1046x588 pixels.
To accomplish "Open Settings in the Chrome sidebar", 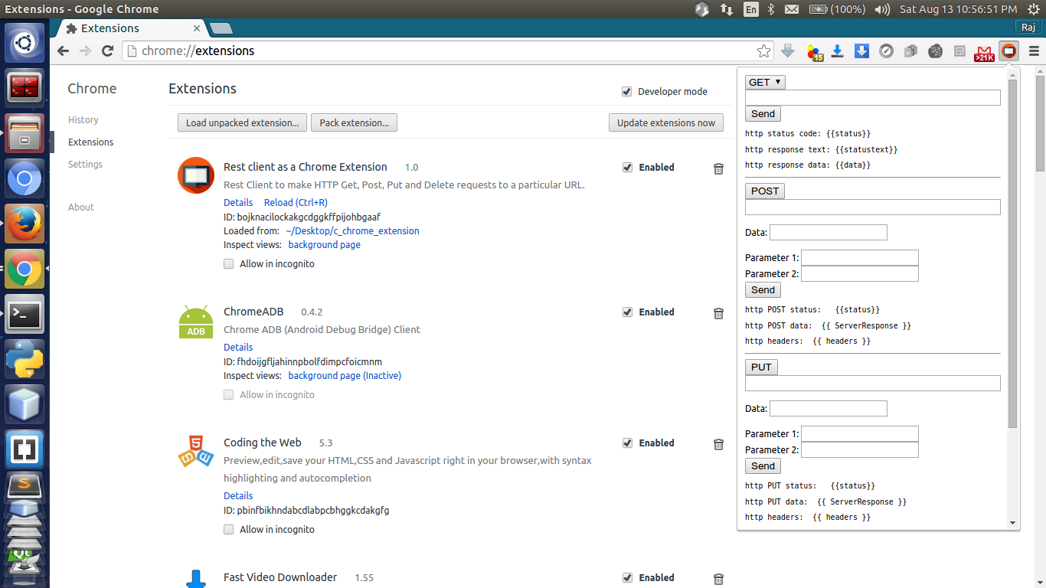I will pyautogui.click(x=85, y=165).
